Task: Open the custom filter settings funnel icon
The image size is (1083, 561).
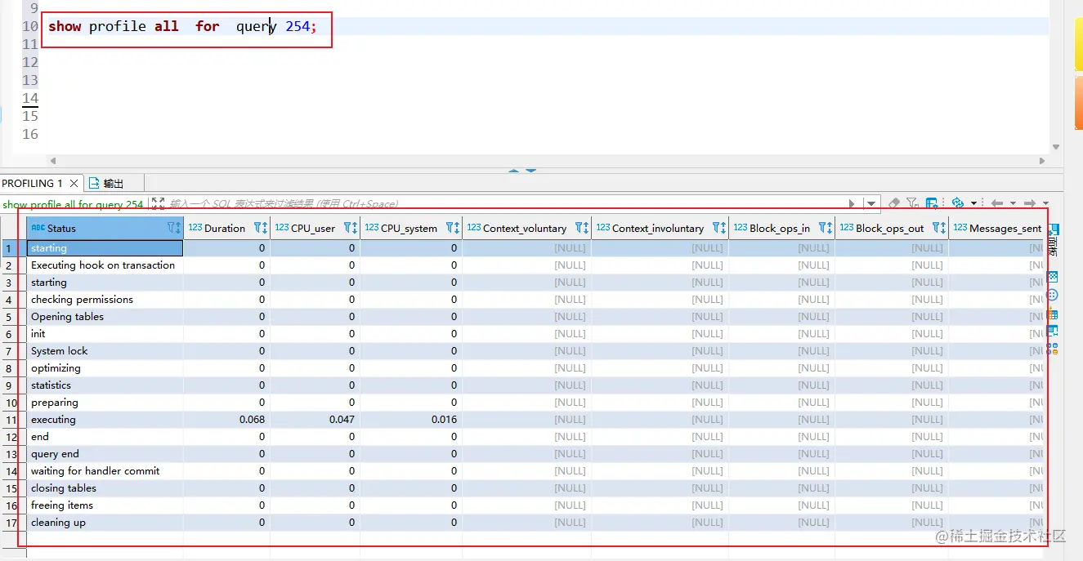Action: (912, 203)
